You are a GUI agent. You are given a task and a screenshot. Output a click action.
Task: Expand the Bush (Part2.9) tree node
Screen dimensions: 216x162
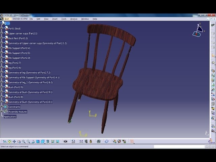[2, 87]
